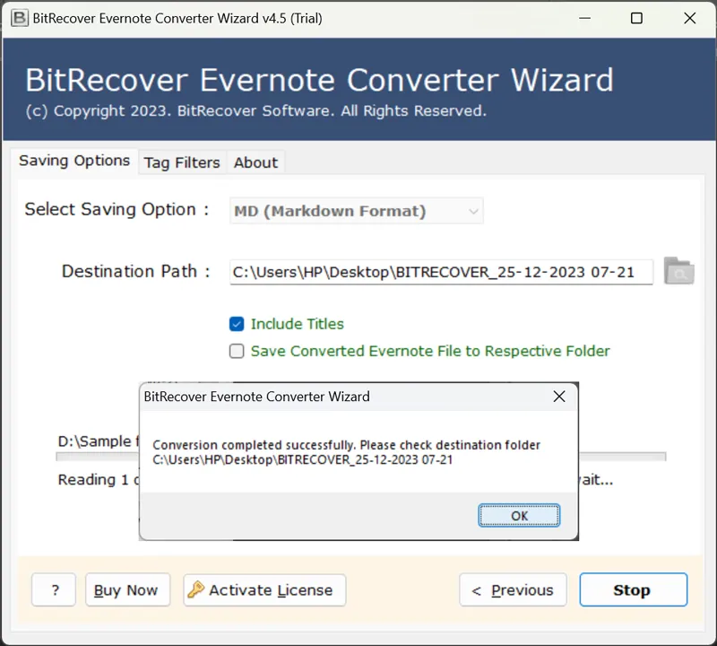Viewport: 717px width, 646px height.
Task: Click the 'D:\Sample' source path text
Action: (x=99, y=441)
